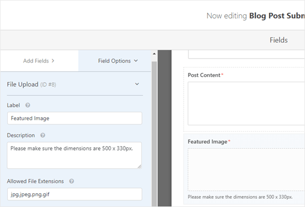Click the 'Post Content' label text

(204, 75)
